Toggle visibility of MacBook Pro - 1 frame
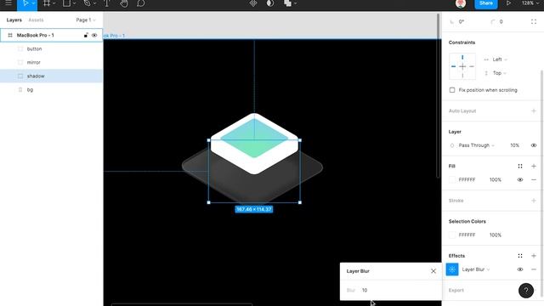 tap(94, 35)
